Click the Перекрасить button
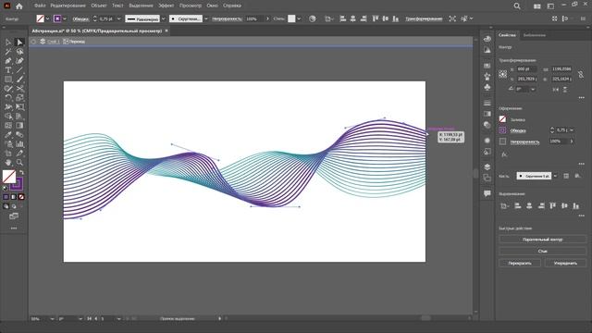592x333 pixels. click(x=520, y=263)
